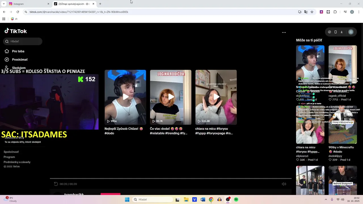Click the install app icon in address bar
The height and width of the screenshot is (204, 363).
(x=300, y=12)
